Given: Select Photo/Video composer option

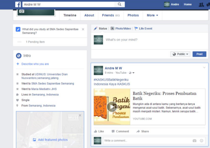Looking at the screenshot, I should (121, 28).
